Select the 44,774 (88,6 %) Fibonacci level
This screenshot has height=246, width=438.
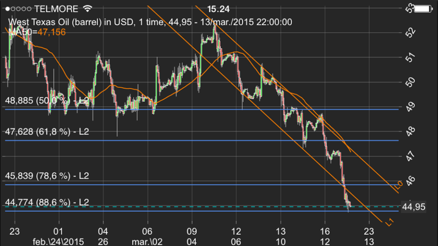[47, 202]
